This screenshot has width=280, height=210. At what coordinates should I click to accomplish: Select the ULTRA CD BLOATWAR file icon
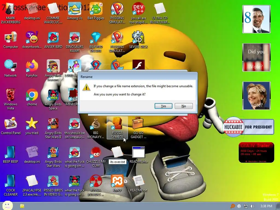tap(160, 13)
